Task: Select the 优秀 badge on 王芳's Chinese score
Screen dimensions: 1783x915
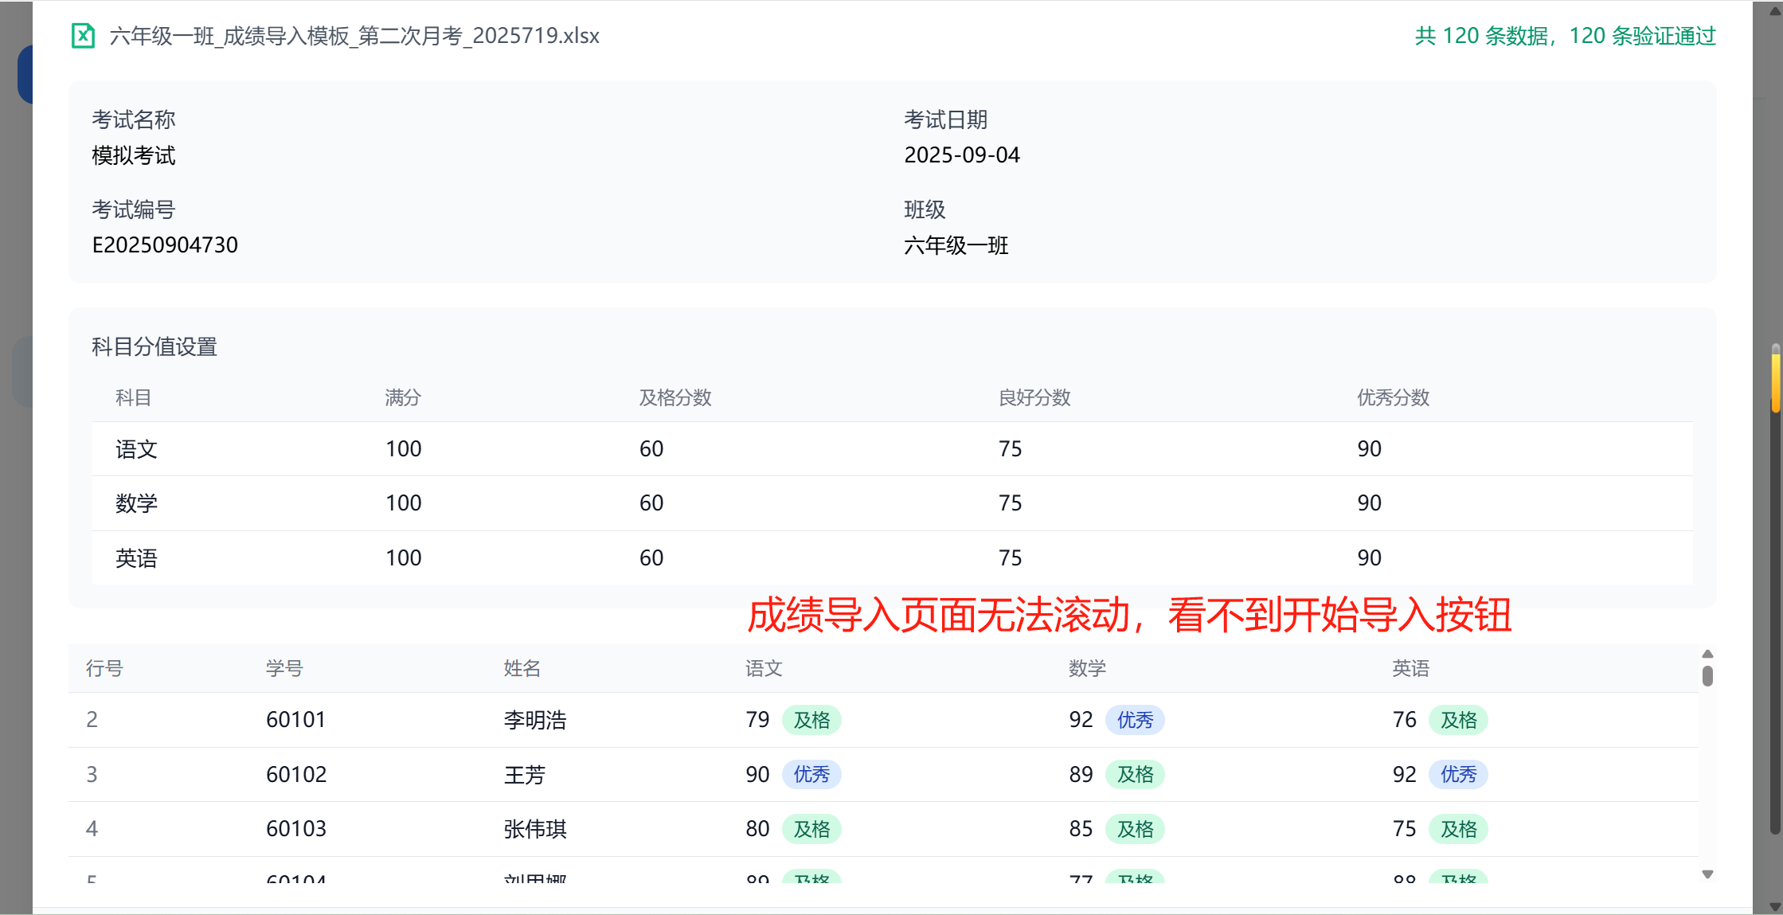Action: click(811, 773)
